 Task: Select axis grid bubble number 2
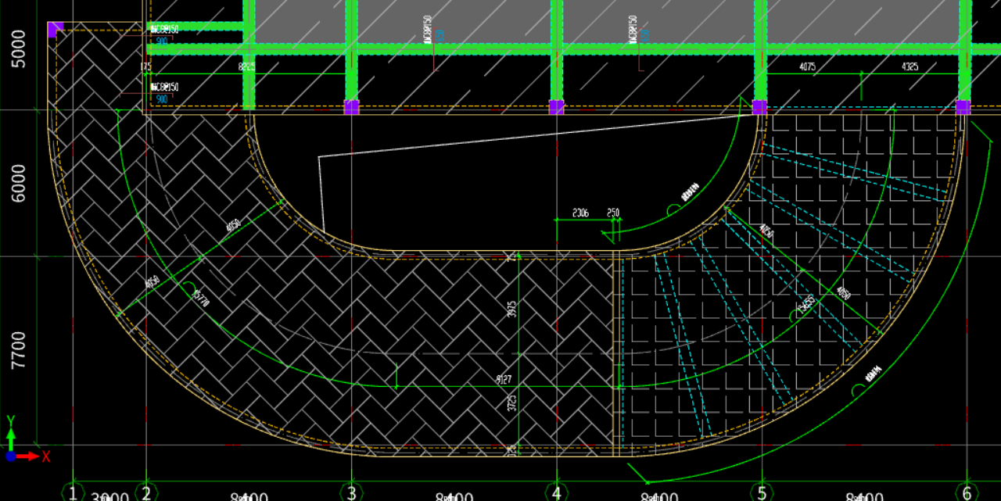point(146,492)
